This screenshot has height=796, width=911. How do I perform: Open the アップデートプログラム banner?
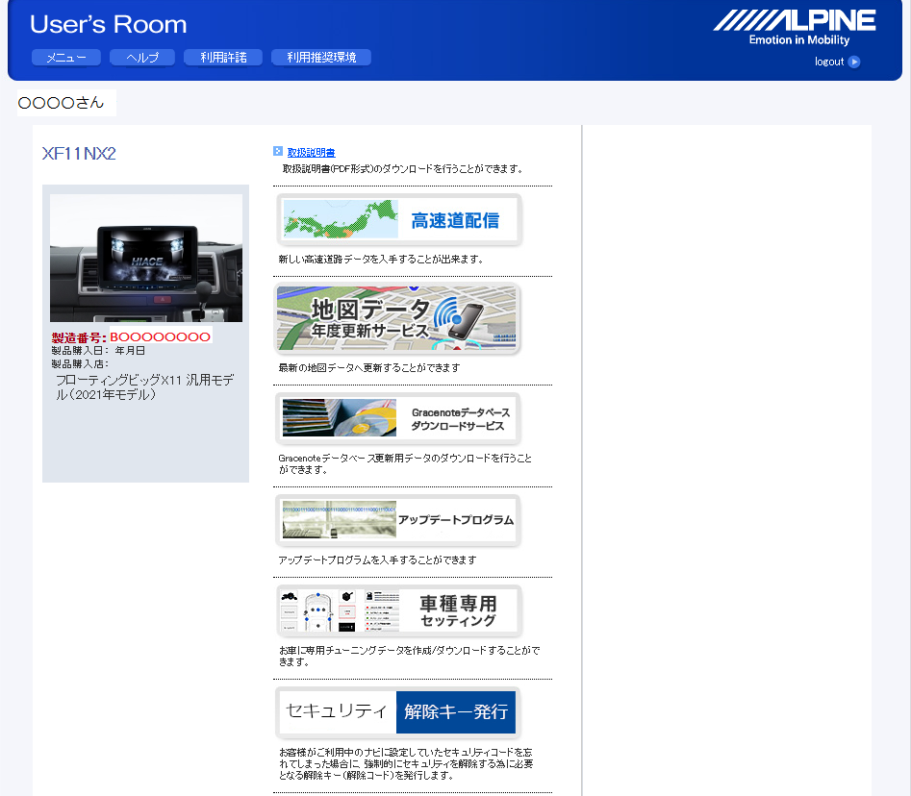[398, 520]
